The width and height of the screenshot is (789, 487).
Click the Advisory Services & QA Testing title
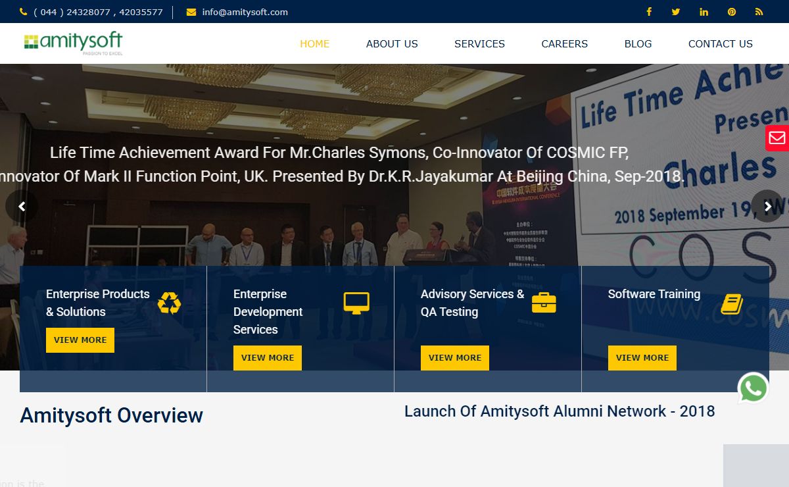tap(473, 303)
